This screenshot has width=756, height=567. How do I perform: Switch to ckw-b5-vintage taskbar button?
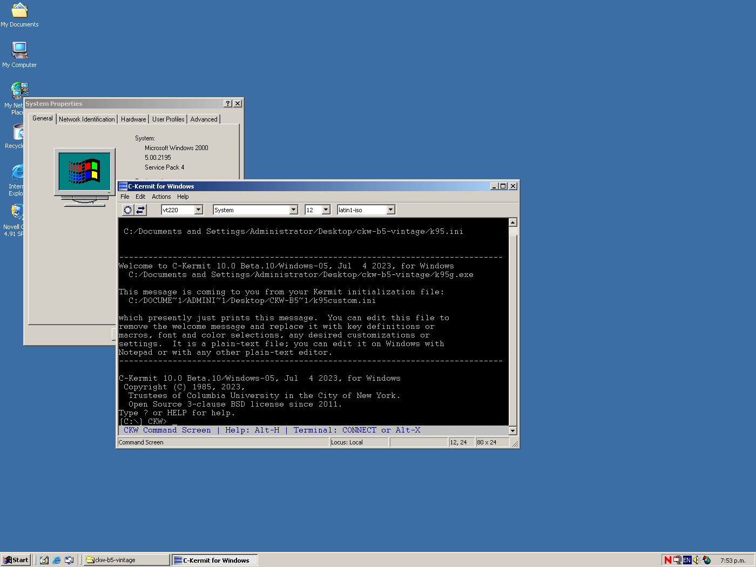click(x=127, y=560)
